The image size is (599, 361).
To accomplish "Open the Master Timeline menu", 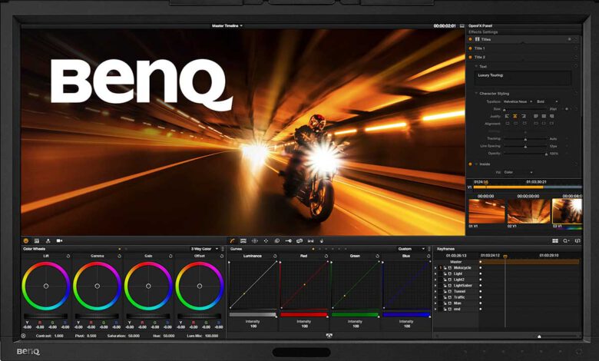I will (x=227, y=25).
